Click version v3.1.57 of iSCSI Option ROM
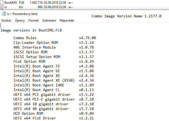This screenshot has height=121, width=169. (86, 52)
